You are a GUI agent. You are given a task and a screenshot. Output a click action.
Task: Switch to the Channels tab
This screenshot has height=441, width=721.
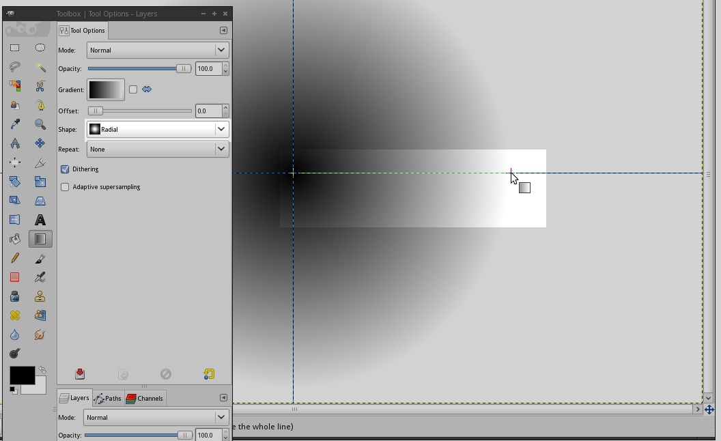tap(145, 398)
